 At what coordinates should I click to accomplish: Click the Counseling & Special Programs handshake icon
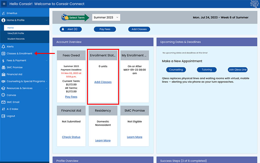(3, 81)
